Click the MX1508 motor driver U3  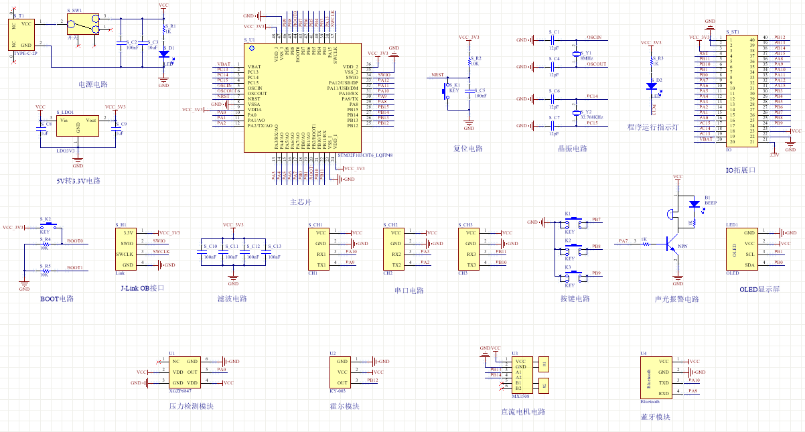click(x=524, y=374)
